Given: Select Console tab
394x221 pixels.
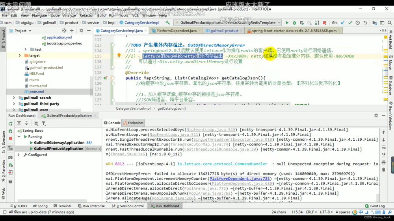Looking at the screenshot, I should (112, 123).
